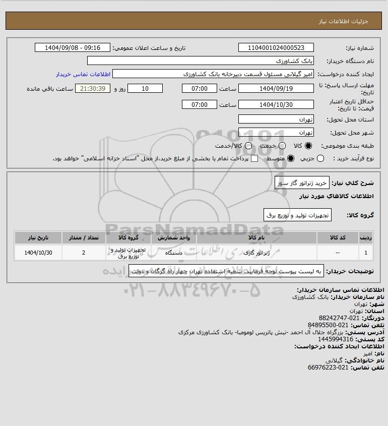The width and height of the screenshot is (388, 426).
Task: Select the جزیی purchase type radio
Action: point(320,158)
